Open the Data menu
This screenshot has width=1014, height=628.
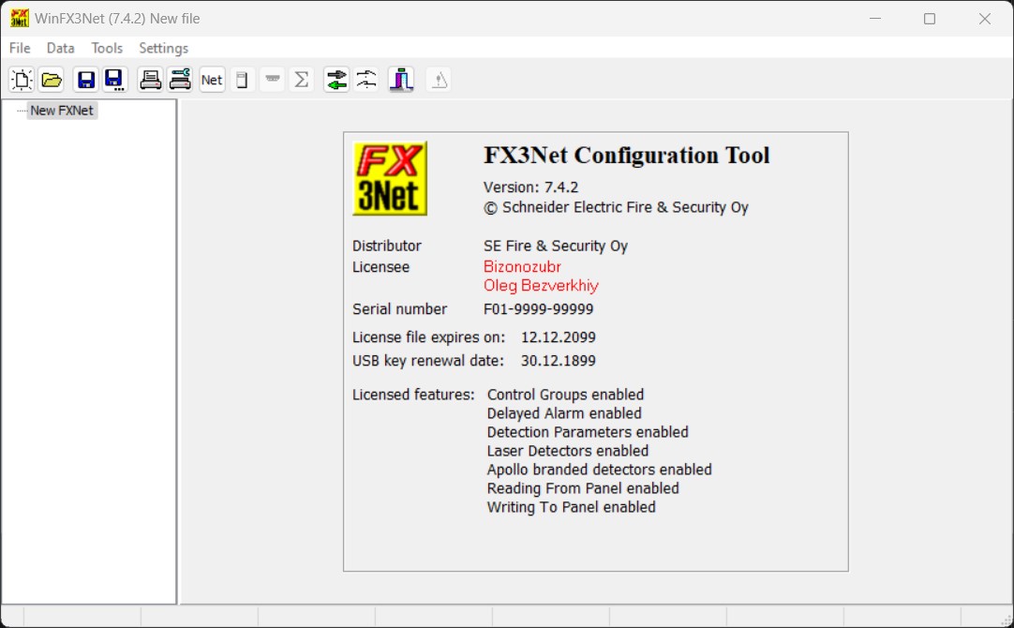[60, 48]
